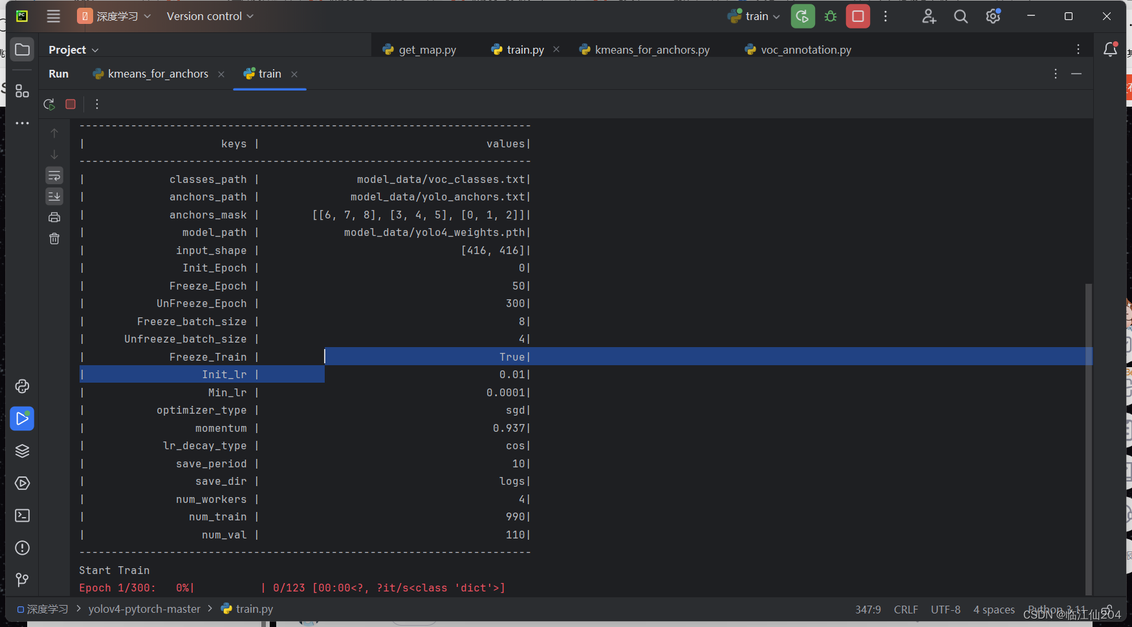The image size is (1132, 627).
Task: Close the train run tab
Action: point(294,74)
